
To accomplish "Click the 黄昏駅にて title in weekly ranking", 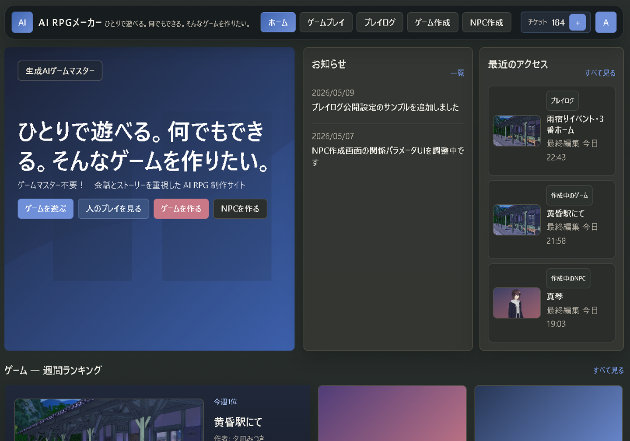I will point(238,422).
